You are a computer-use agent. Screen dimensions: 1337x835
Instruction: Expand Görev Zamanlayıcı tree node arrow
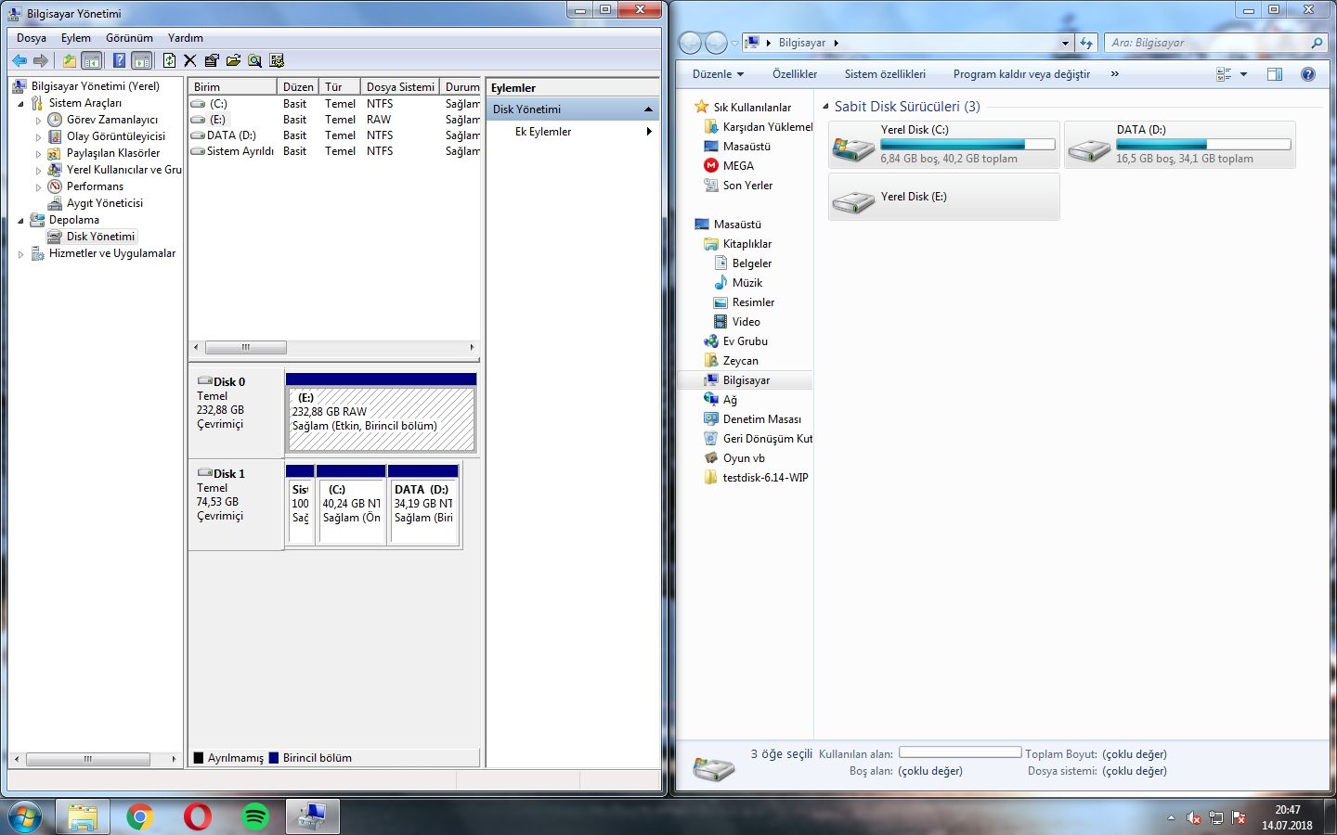pos(38,120)
